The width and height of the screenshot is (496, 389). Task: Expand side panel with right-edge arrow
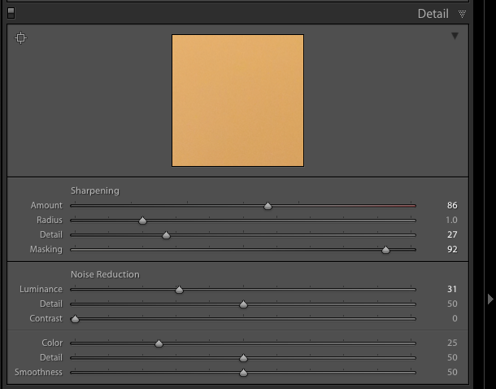click(x=490, y=299)
